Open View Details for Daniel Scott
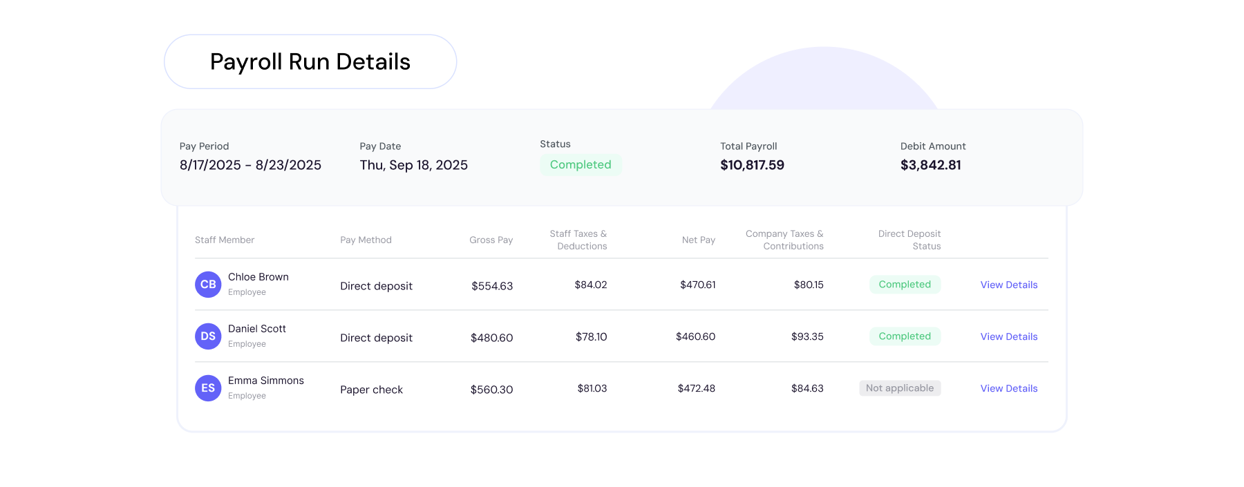This screenshot has height=487, width=1244. point(1009,336)
